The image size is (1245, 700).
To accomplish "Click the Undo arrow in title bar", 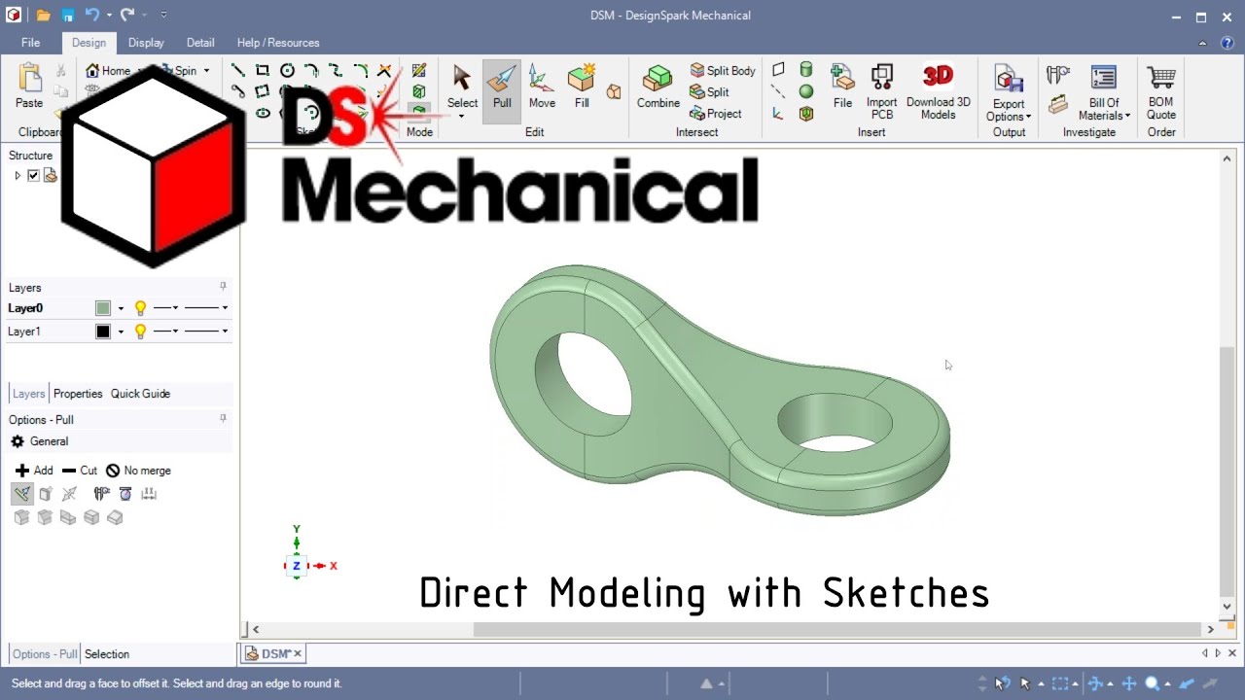I will [x=91, y=16].
